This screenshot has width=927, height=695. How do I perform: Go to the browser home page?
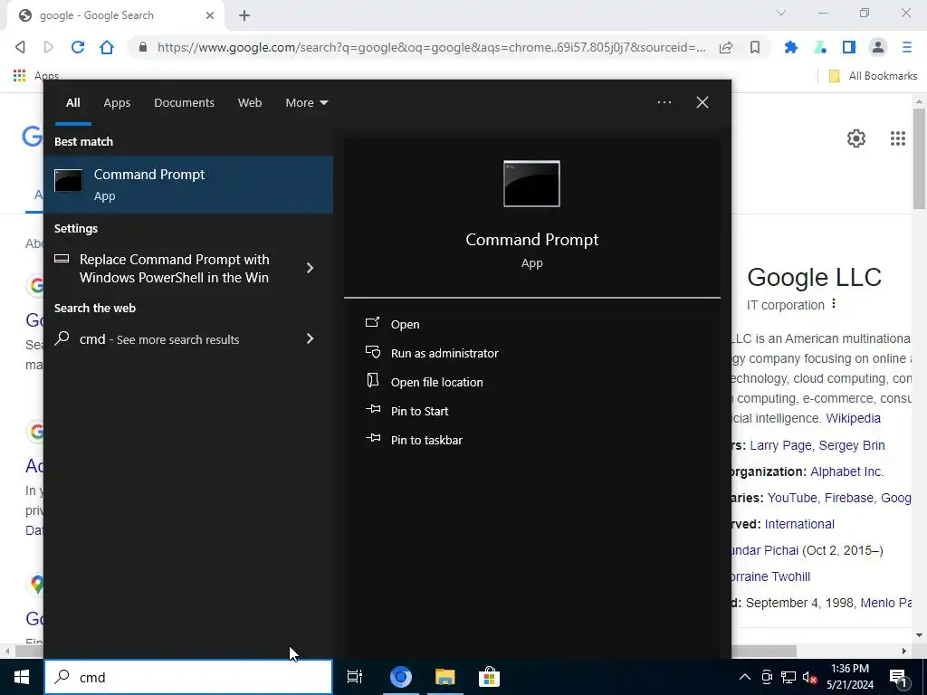(107, 47)
